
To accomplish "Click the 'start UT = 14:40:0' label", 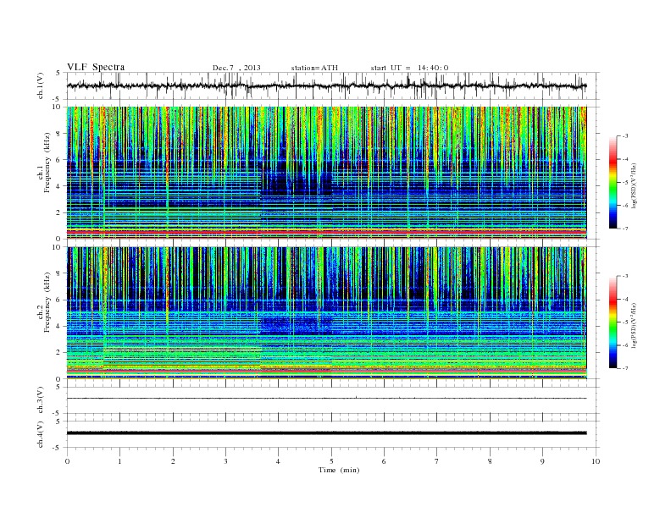I will click(x=409, y=68).
